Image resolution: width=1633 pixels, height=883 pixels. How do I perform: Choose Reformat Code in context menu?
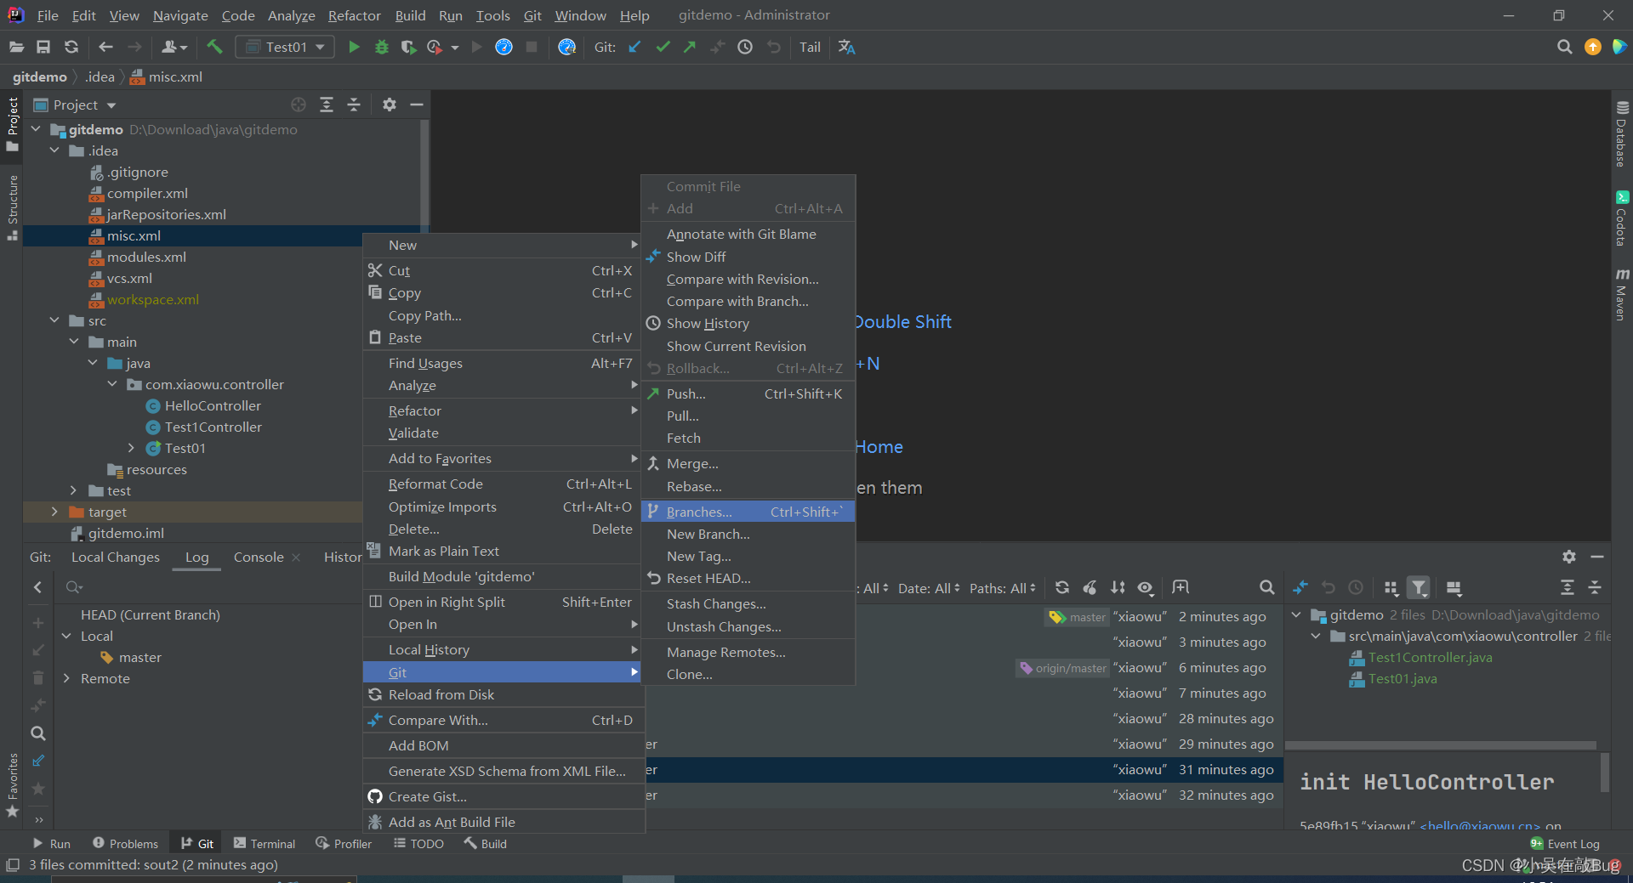tap(502, 484)
